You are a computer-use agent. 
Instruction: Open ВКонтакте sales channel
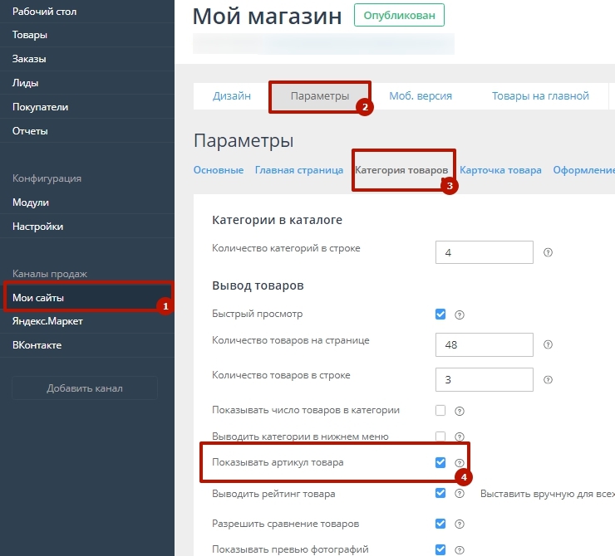click(87, 345)
